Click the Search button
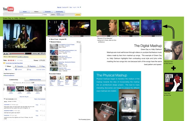The image size is (187, 121). [x=53, y=14]
